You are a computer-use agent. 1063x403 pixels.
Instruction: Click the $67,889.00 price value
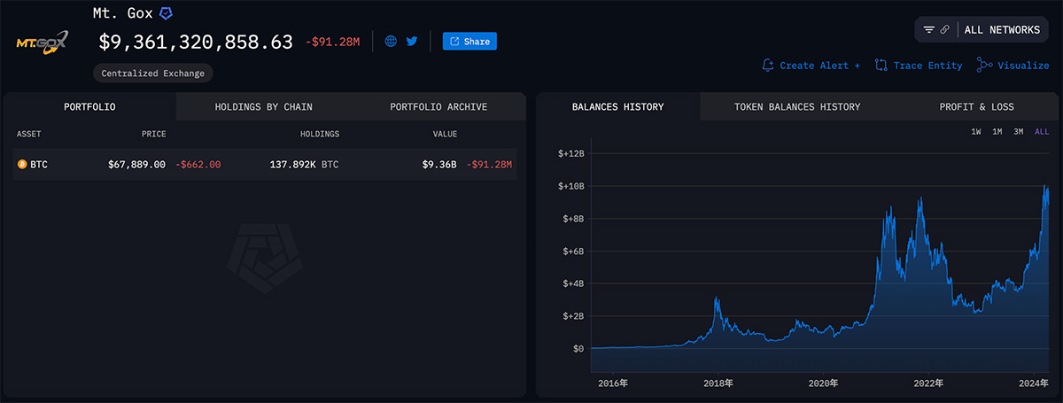pyautogui.click(x=136, y=165)
